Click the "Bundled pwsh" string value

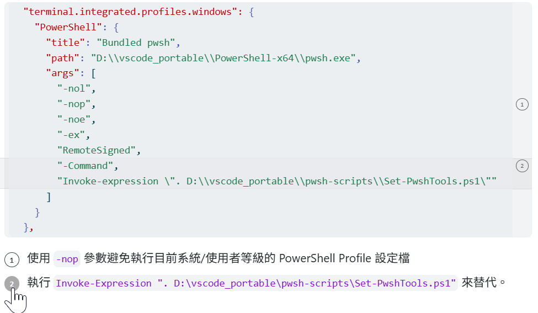[x=136, y=42]
